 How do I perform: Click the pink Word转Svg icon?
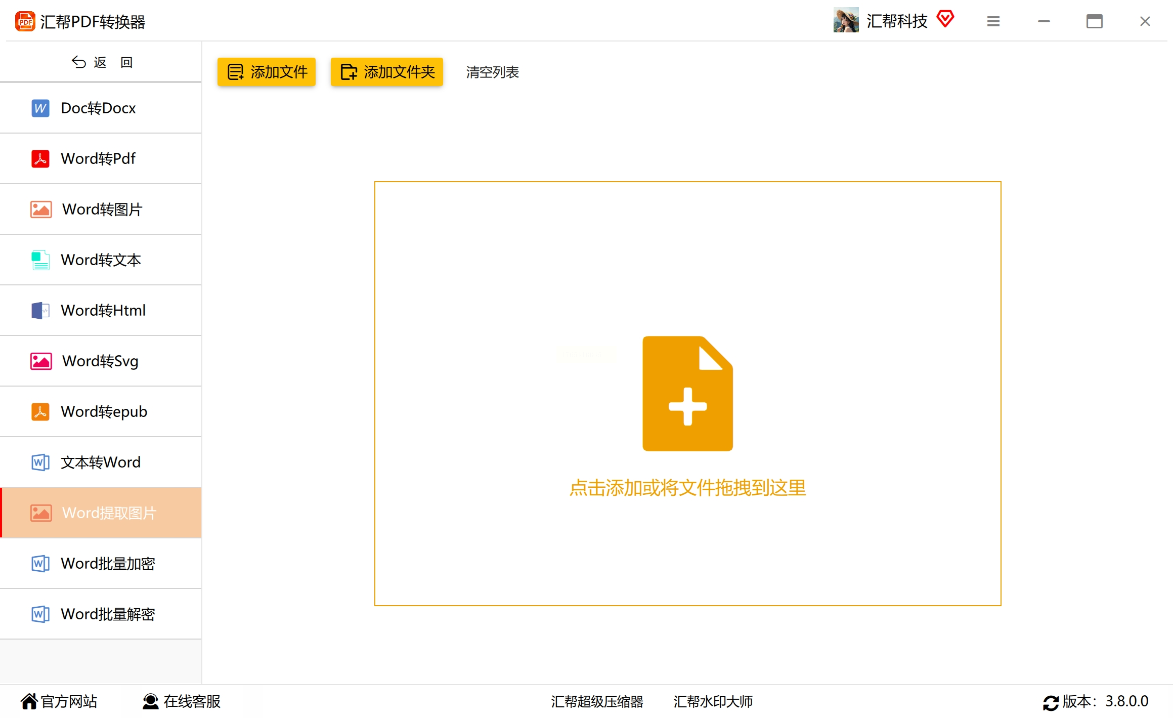(x=40, y=361)
